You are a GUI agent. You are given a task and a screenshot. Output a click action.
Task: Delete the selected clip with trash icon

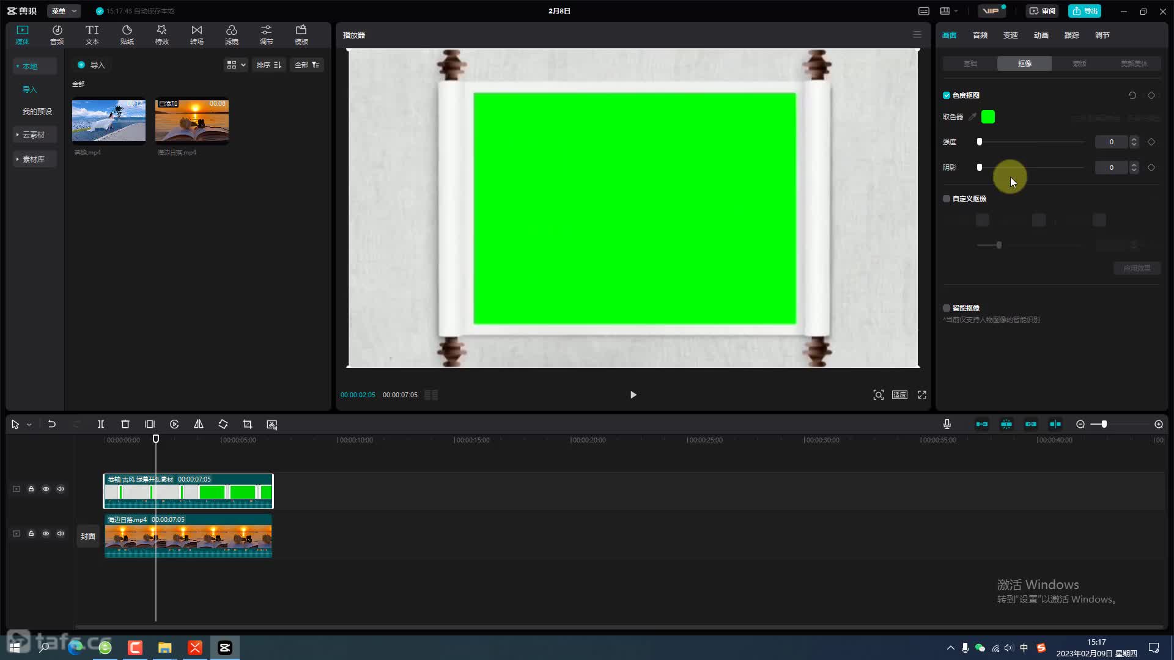(125, 424)
